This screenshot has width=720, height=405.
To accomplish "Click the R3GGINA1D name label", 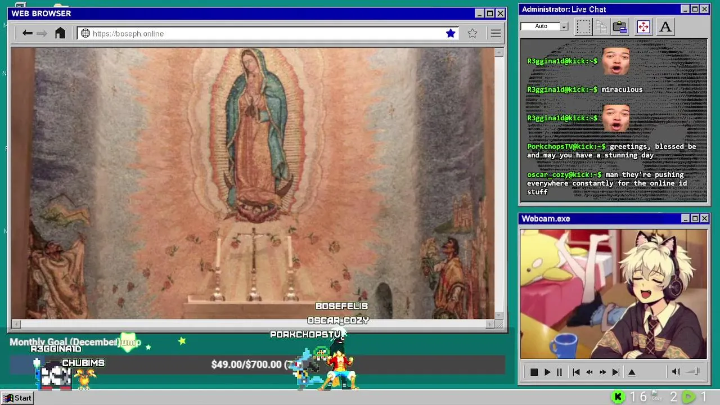I will [56, 349].
